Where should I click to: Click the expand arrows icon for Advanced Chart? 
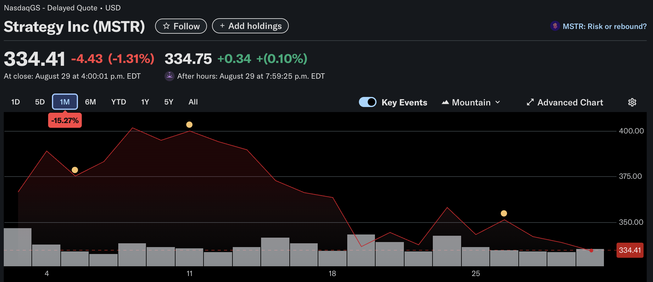click(x=530, y=102)
